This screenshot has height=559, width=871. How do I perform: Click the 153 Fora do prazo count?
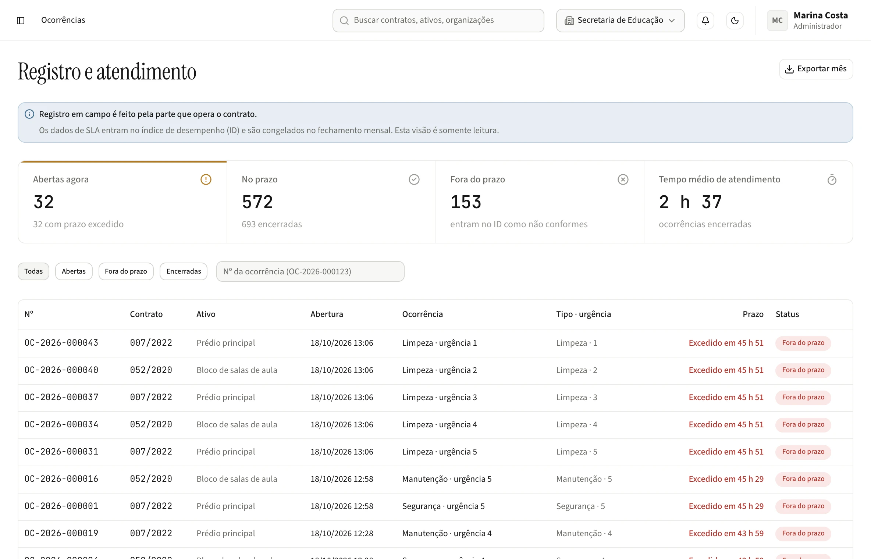pos(466,202)
